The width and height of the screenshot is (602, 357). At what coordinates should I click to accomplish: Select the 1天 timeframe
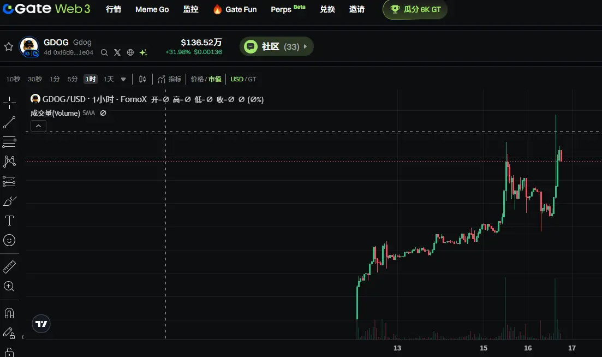point(109,79)
